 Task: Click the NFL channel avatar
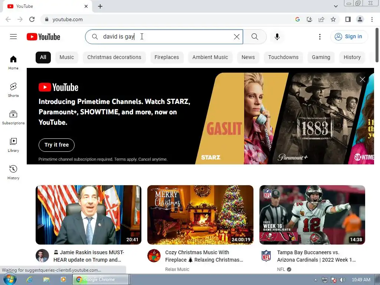[x=266, y=256]
